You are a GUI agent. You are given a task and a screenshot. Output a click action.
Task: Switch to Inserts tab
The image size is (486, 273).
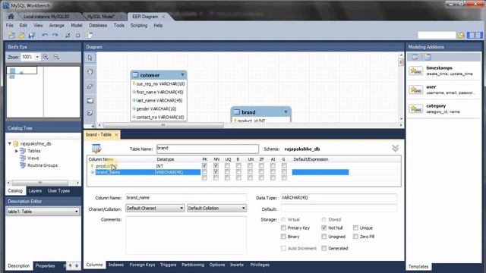(x=237, y=265)
